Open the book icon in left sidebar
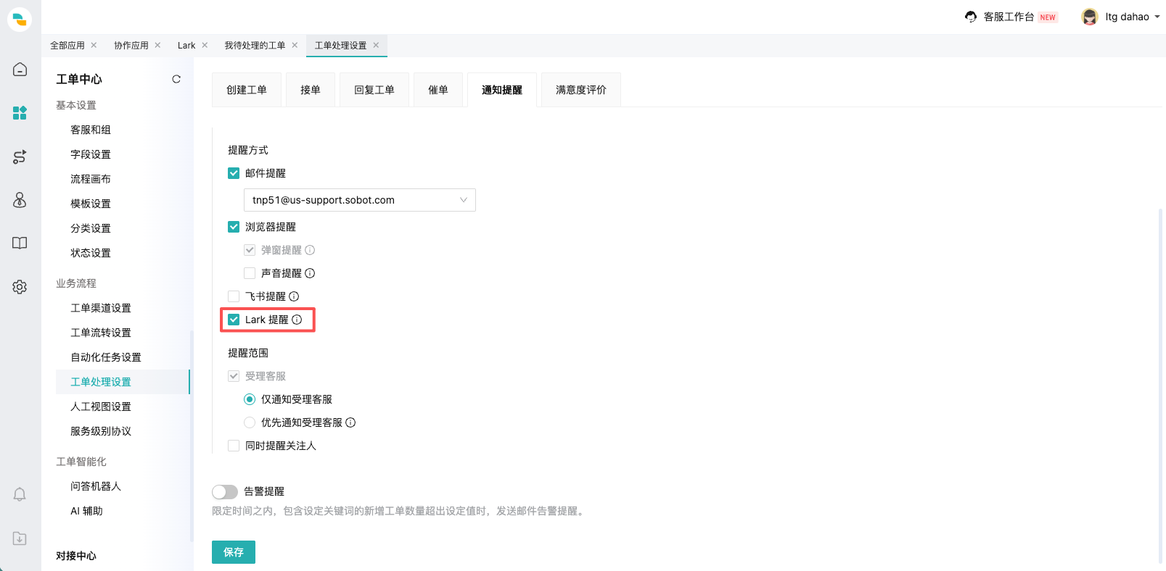The width and height of the screenshot is (1166, 571). point(20,243)
